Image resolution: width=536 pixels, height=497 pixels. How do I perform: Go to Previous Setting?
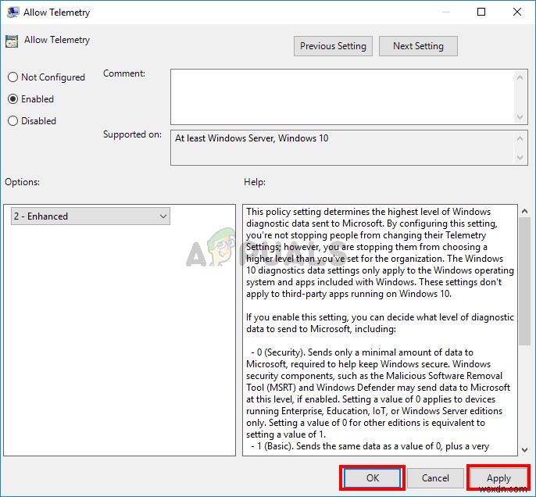pyautogui.click(x=333, y=46)
